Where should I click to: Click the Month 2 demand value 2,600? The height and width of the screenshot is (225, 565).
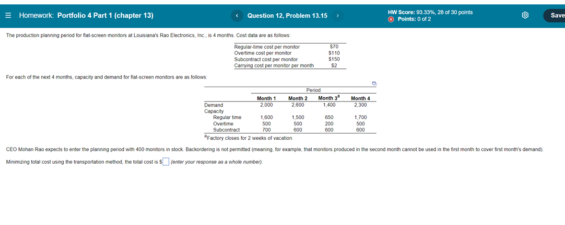[298, 105]
